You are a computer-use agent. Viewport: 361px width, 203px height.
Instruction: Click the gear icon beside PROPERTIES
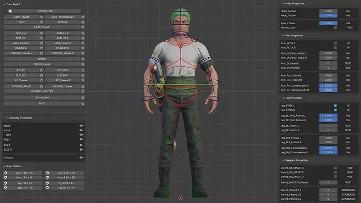[10, 11]
